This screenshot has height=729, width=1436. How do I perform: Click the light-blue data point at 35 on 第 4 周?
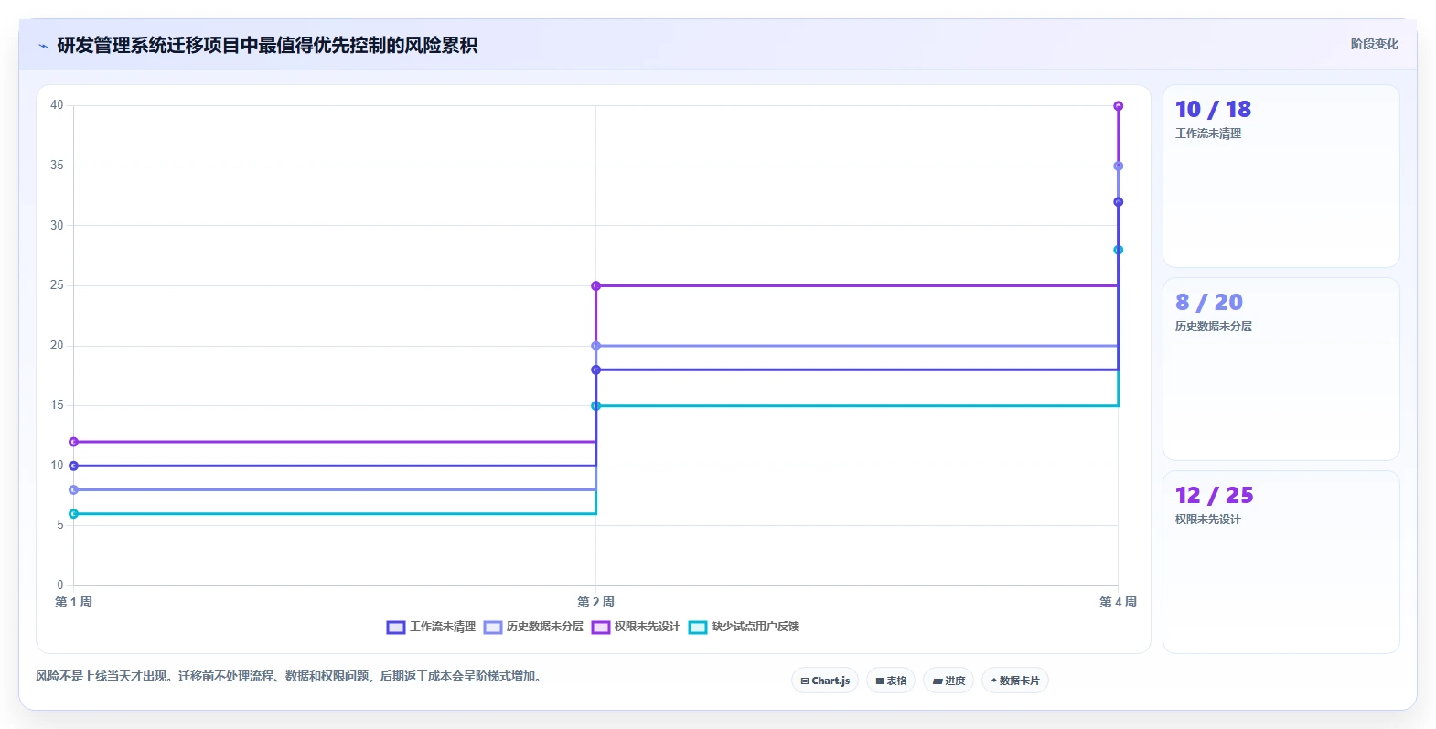coord(1118,166)
